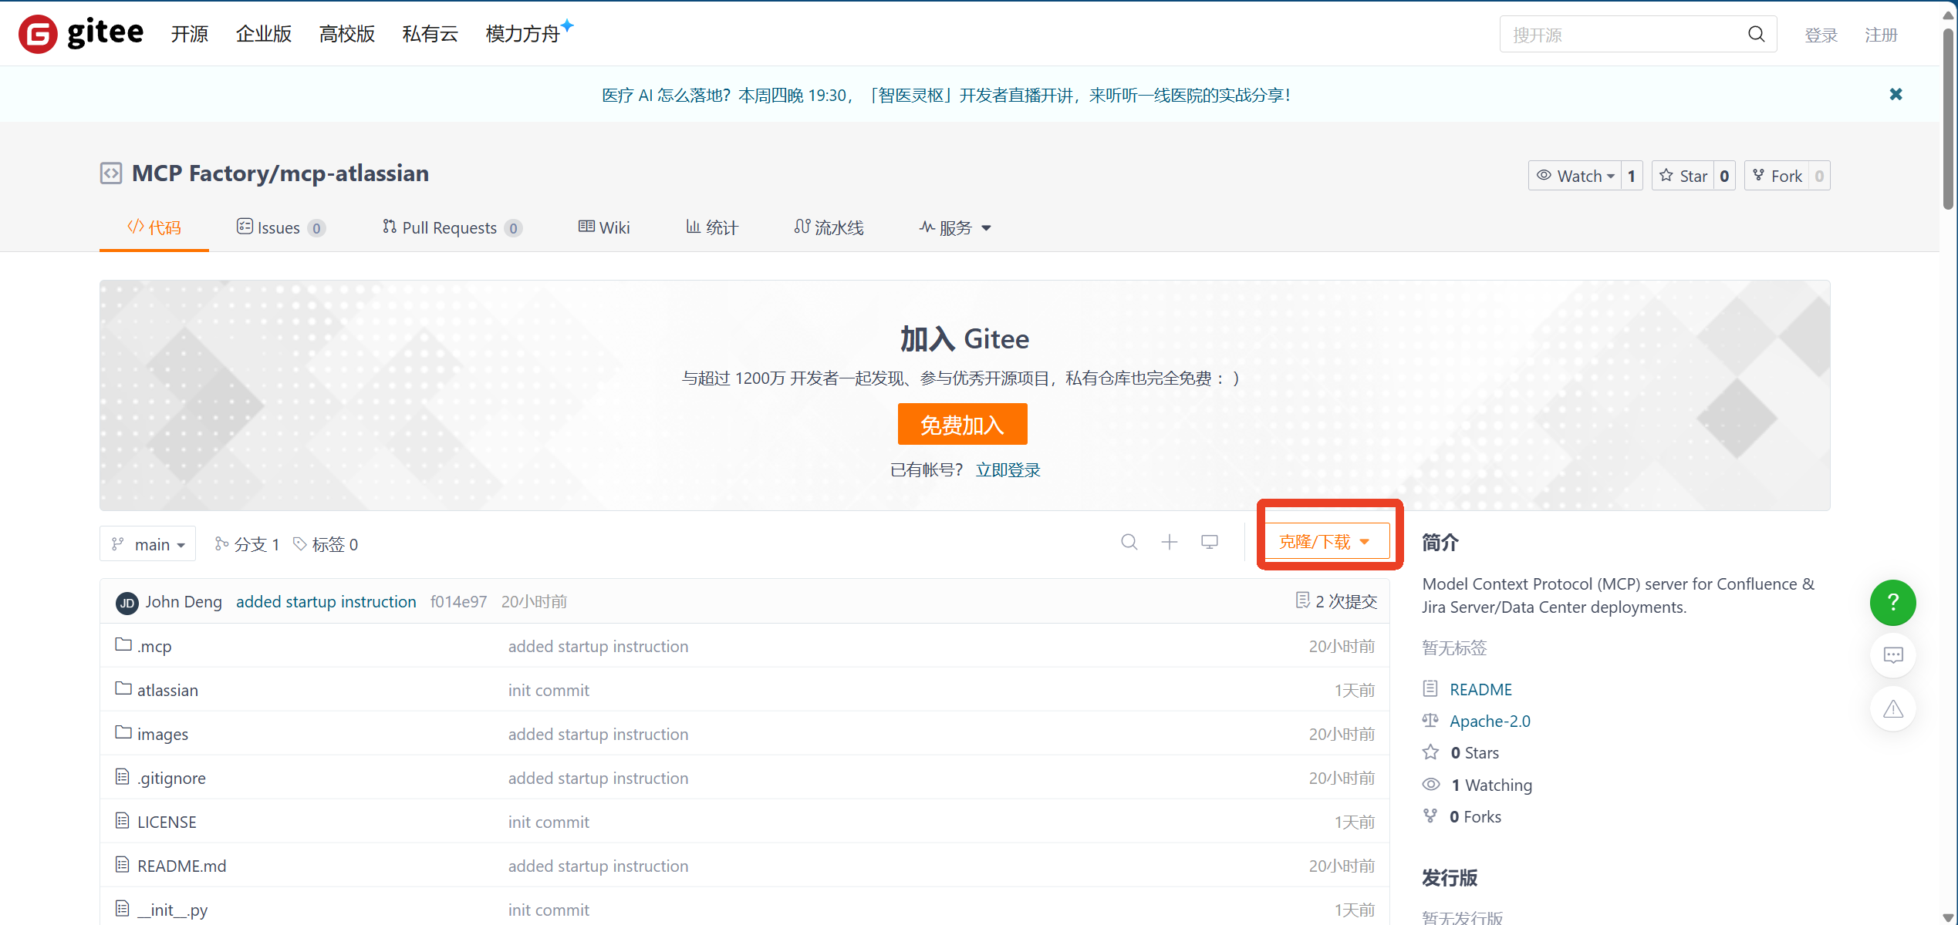
Task: Dismiss the announcement banner with X
Action: pyautogui.click(x=1896, y=94)
